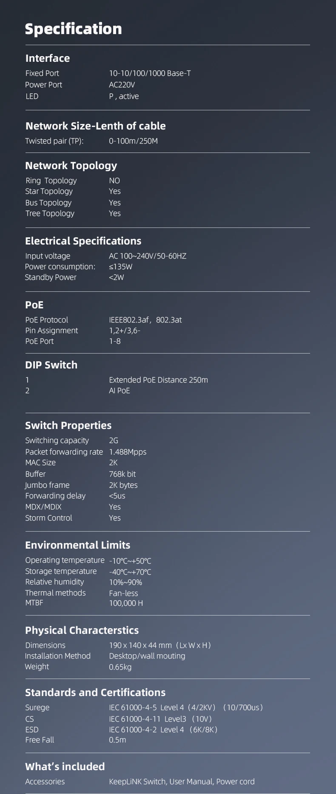The width and height of the screenshot is (336, 794).
Task: Select the ≤135W power consumption value
Action: tap(120, 267)
